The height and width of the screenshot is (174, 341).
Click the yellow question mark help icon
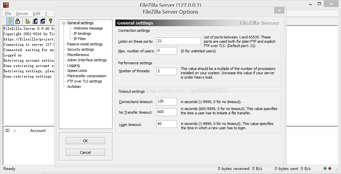51,21
